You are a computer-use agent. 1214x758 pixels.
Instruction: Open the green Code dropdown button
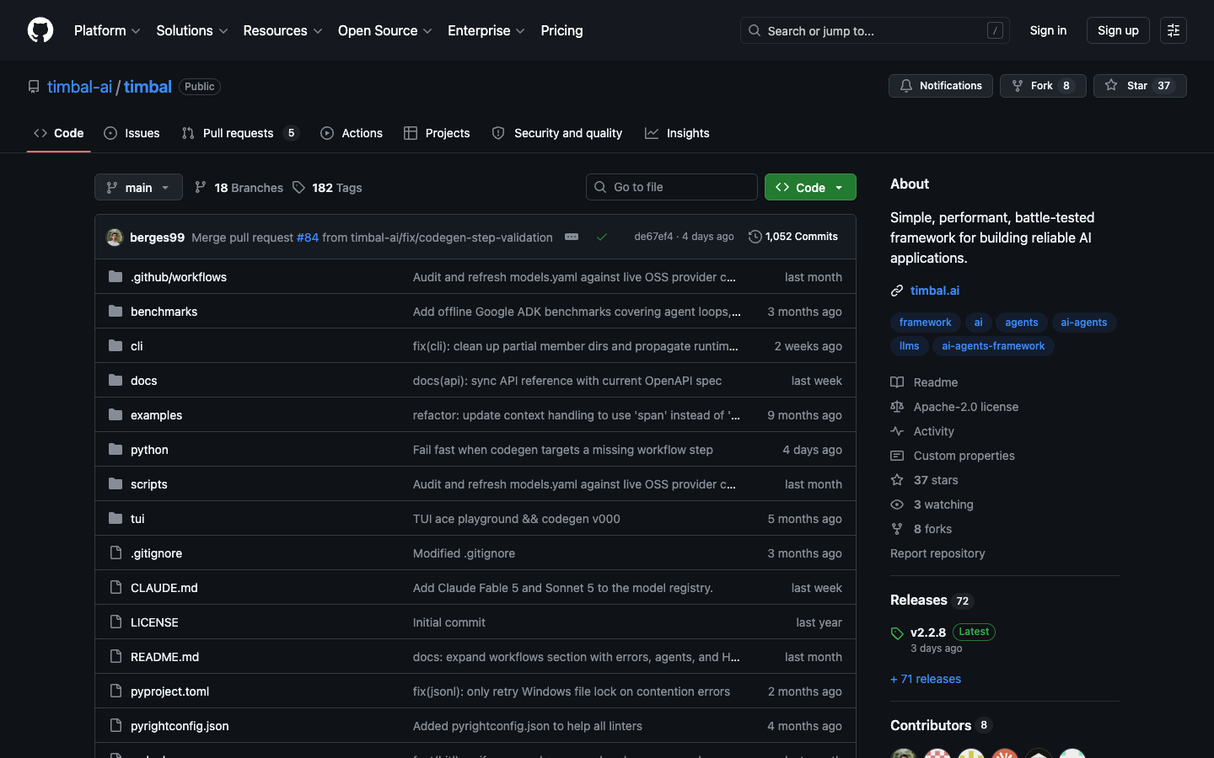(x=810, y=187)
